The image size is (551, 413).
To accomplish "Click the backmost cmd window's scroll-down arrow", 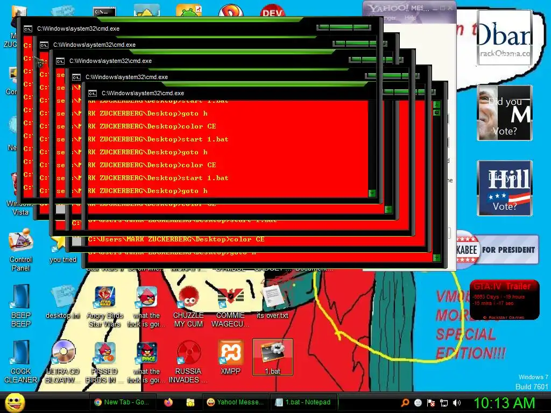I will [372, 193].
